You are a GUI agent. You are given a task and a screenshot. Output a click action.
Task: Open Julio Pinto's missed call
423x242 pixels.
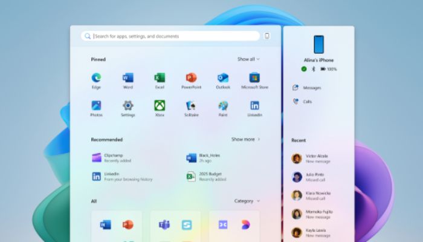[x=308, y=177]
